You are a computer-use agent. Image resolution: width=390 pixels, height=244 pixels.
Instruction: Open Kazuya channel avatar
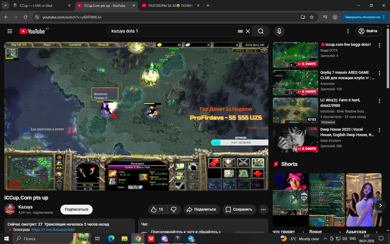10,209
